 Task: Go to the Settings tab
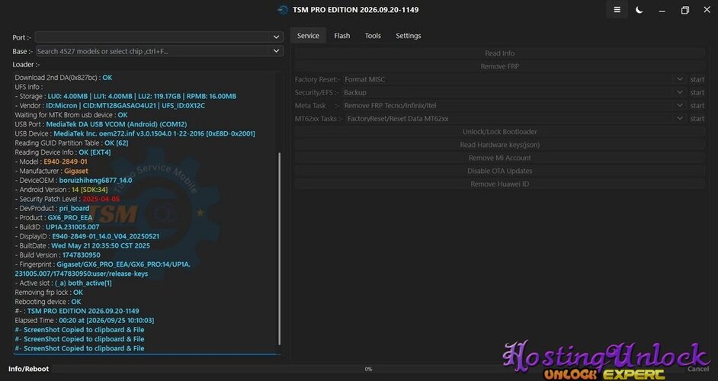pos(408,36)
